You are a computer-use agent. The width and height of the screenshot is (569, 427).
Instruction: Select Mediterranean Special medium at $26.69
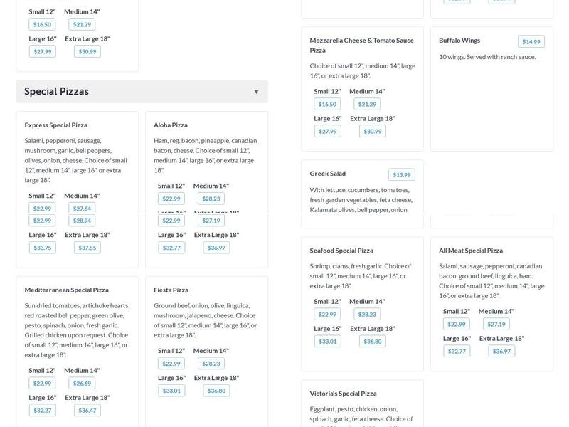click(x=82, y=383)
